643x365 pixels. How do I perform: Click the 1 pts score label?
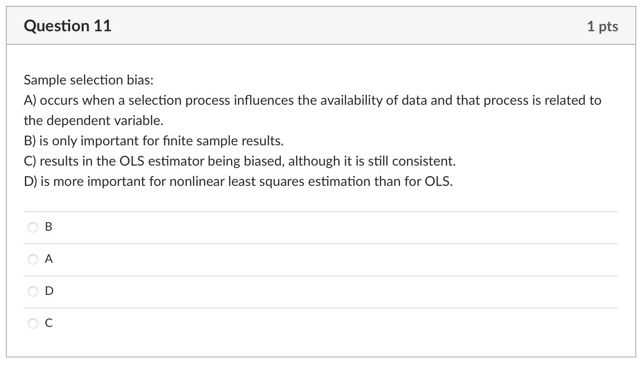(602, 27)
